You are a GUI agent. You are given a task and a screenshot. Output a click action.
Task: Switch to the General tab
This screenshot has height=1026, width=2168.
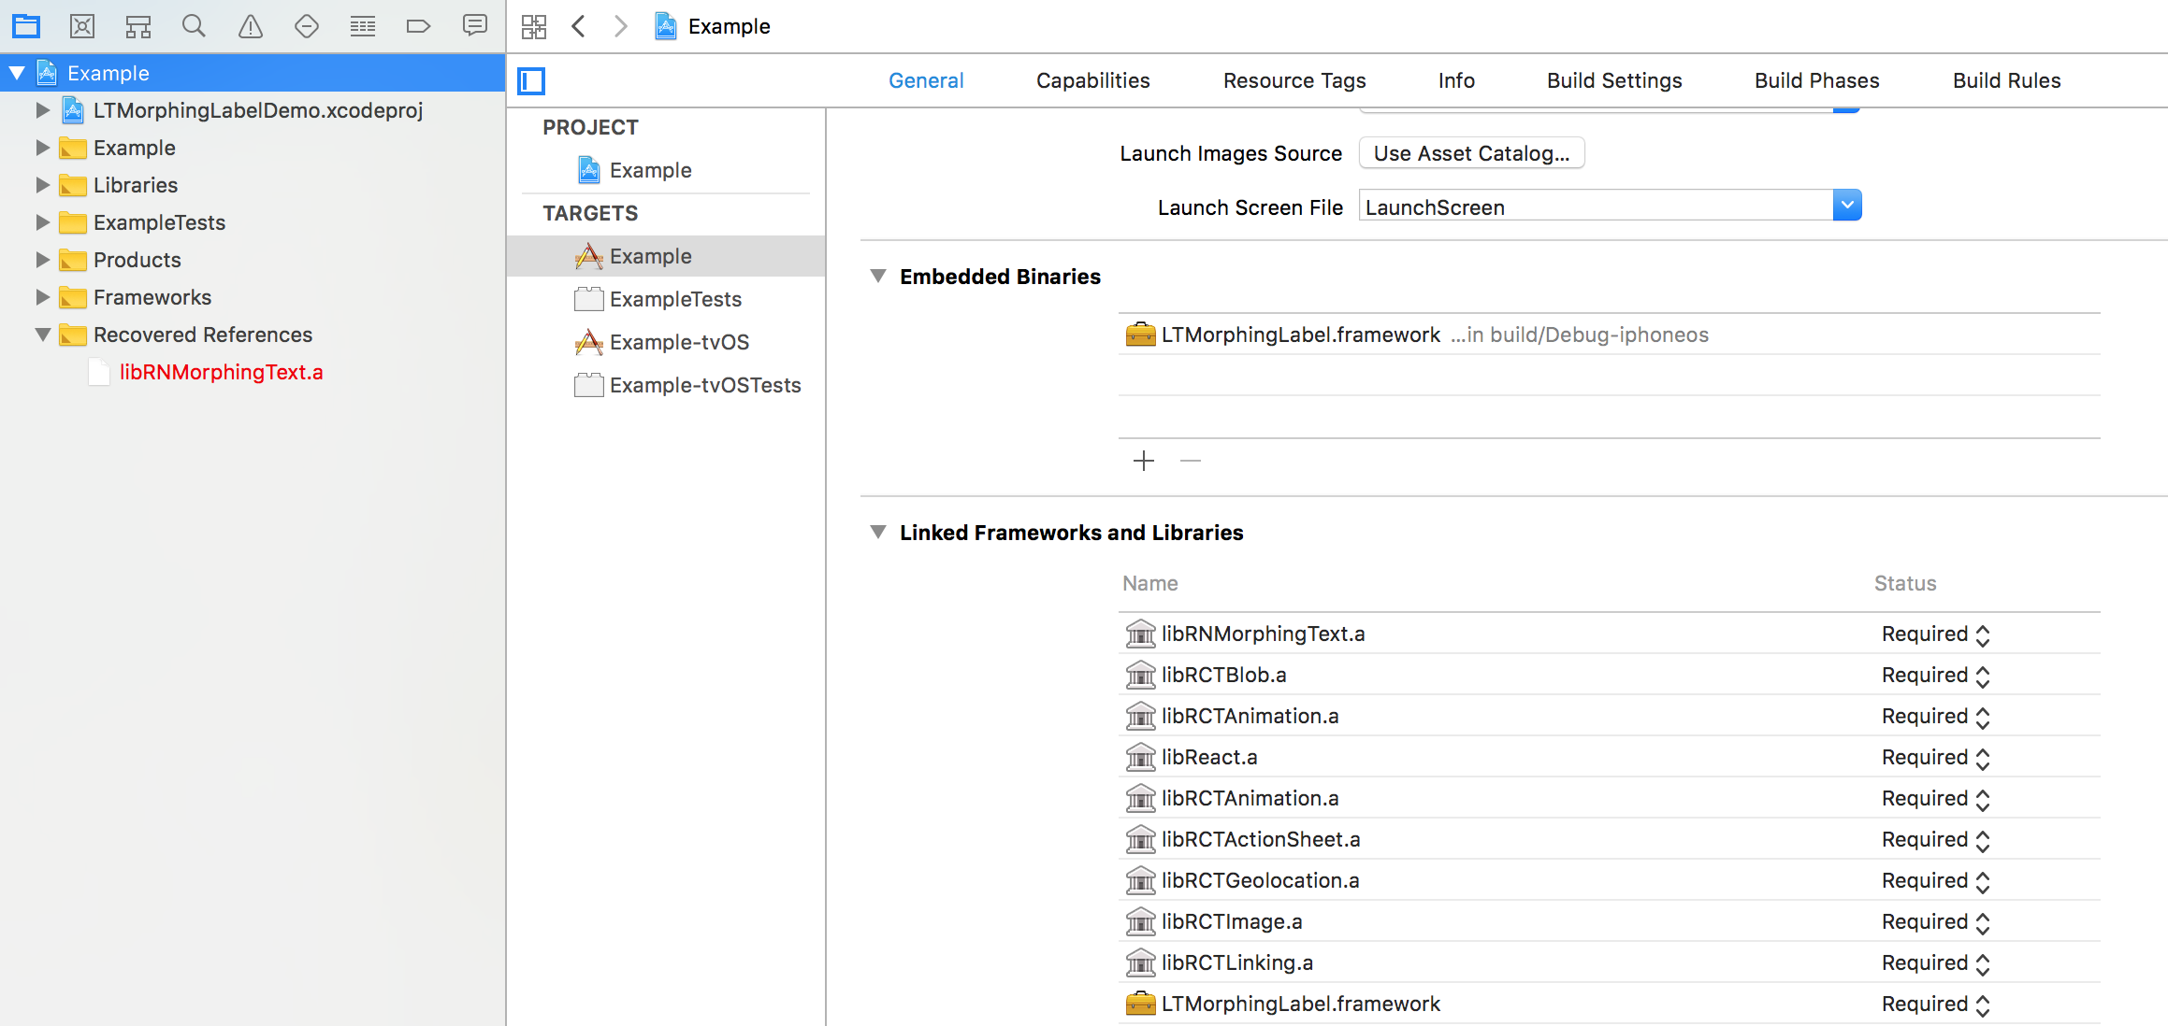tap(926, 80)
